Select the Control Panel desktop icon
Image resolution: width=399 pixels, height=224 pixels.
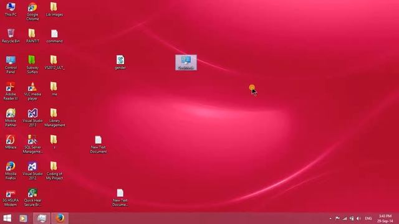[11, 65]
